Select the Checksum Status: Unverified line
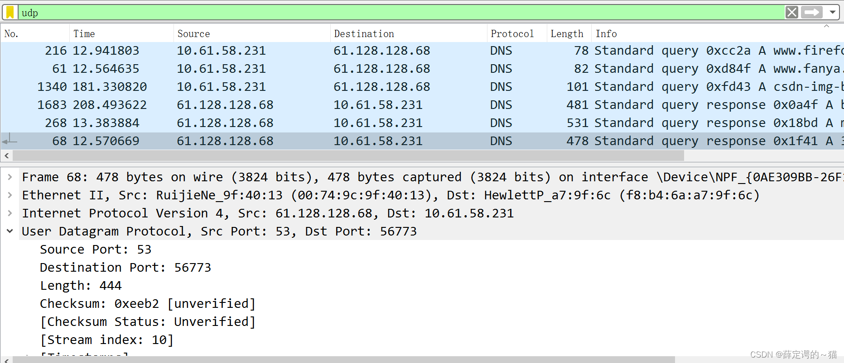 coord(148,322)
